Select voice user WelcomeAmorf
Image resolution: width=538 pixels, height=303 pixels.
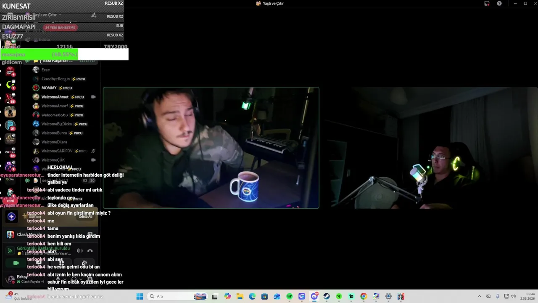pos(65,106)
